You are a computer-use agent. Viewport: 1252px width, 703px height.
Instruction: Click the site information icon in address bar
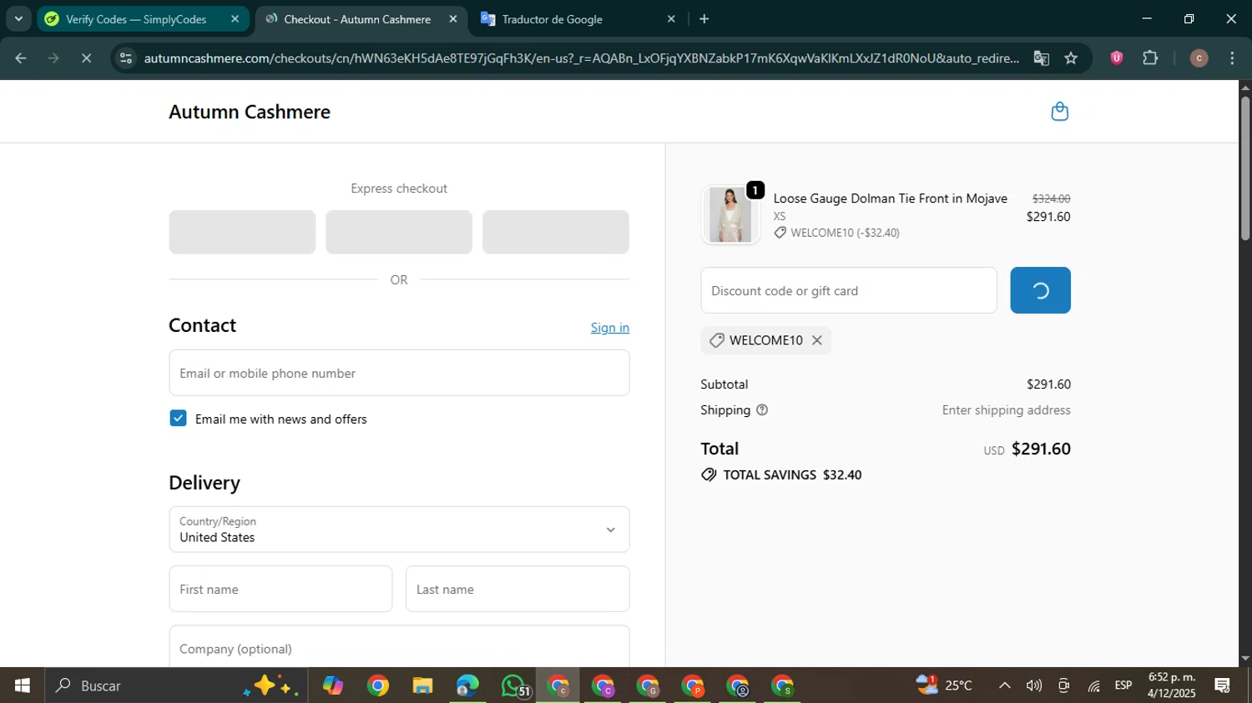pos(125,58)
